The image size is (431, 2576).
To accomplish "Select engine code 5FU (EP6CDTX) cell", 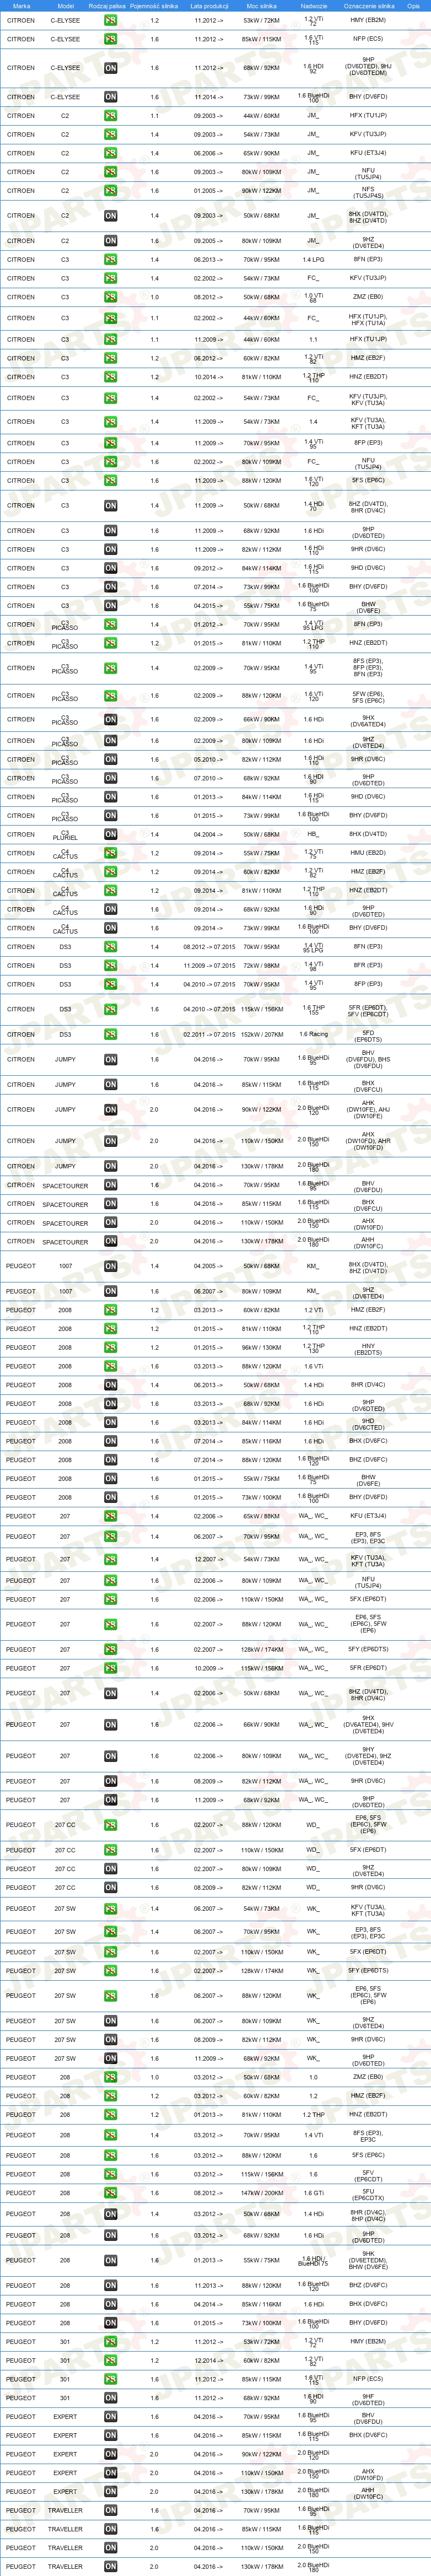I will pos(368,2196).
